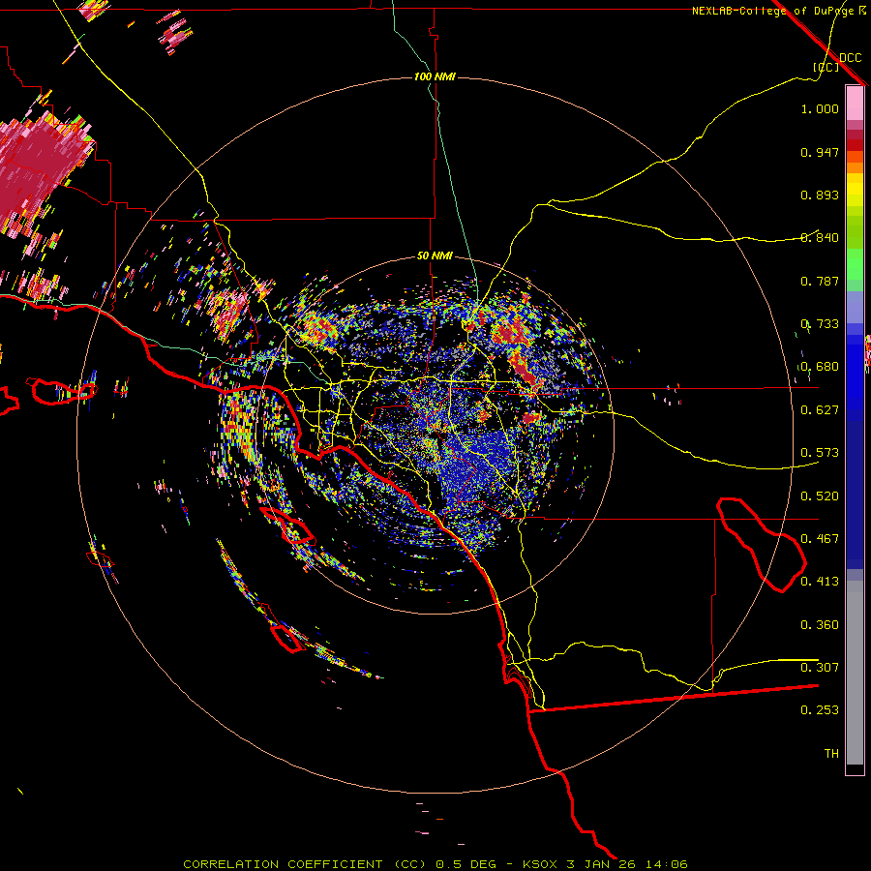This screenshot has height=871, width=871.
Task: Click the DCC label above the legend
Action: point(850,58)
